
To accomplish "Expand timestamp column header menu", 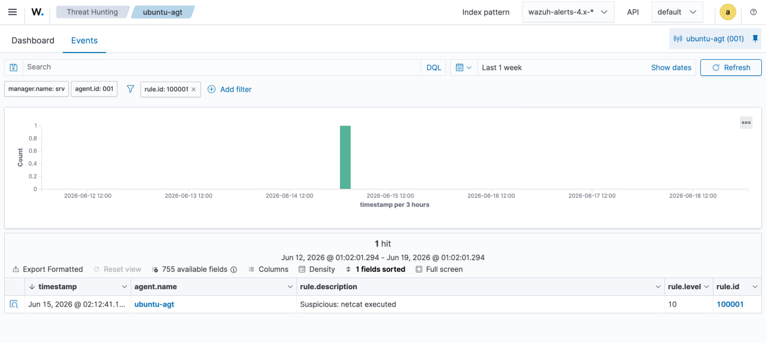I will (x=124, y=287).
